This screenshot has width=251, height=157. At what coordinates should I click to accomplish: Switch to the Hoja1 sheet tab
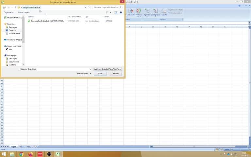coord(13,147)
